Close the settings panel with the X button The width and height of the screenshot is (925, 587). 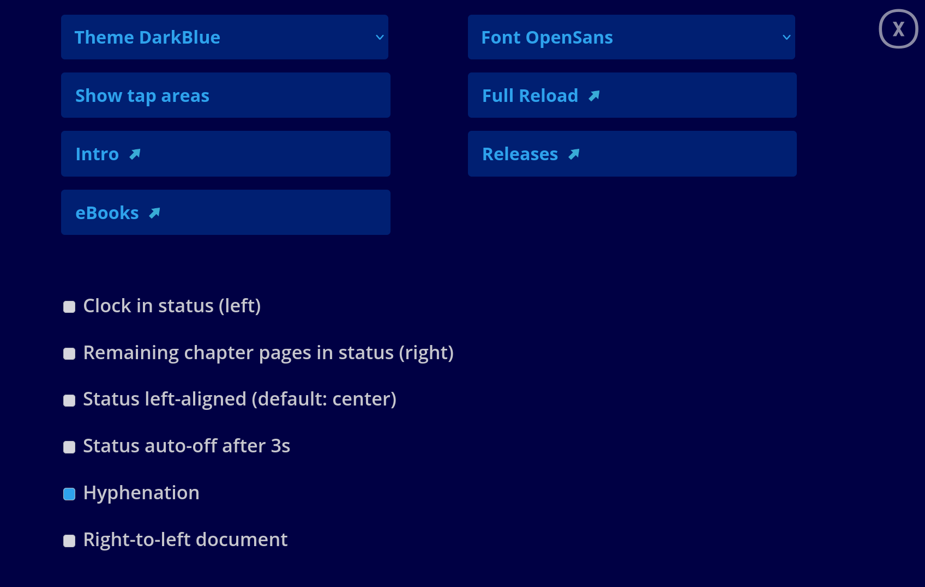tap(898, 29)
